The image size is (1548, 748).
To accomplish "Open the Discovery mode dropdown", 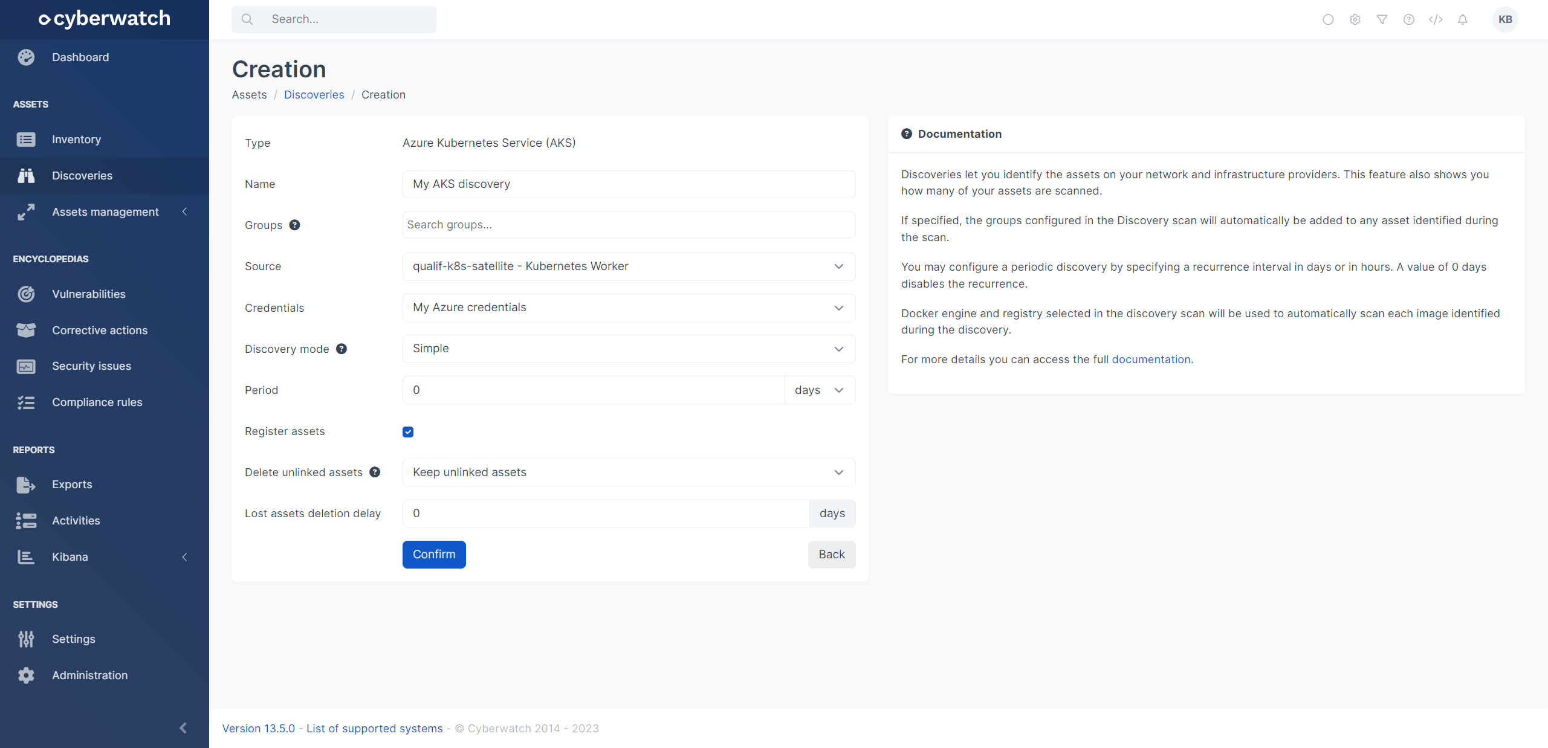I will [x=629, y=349].
